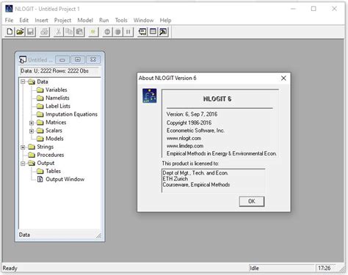The height and width of the screenshot is (275, 348).
Task: Close the Untitled project window
Action: (93, 59)
